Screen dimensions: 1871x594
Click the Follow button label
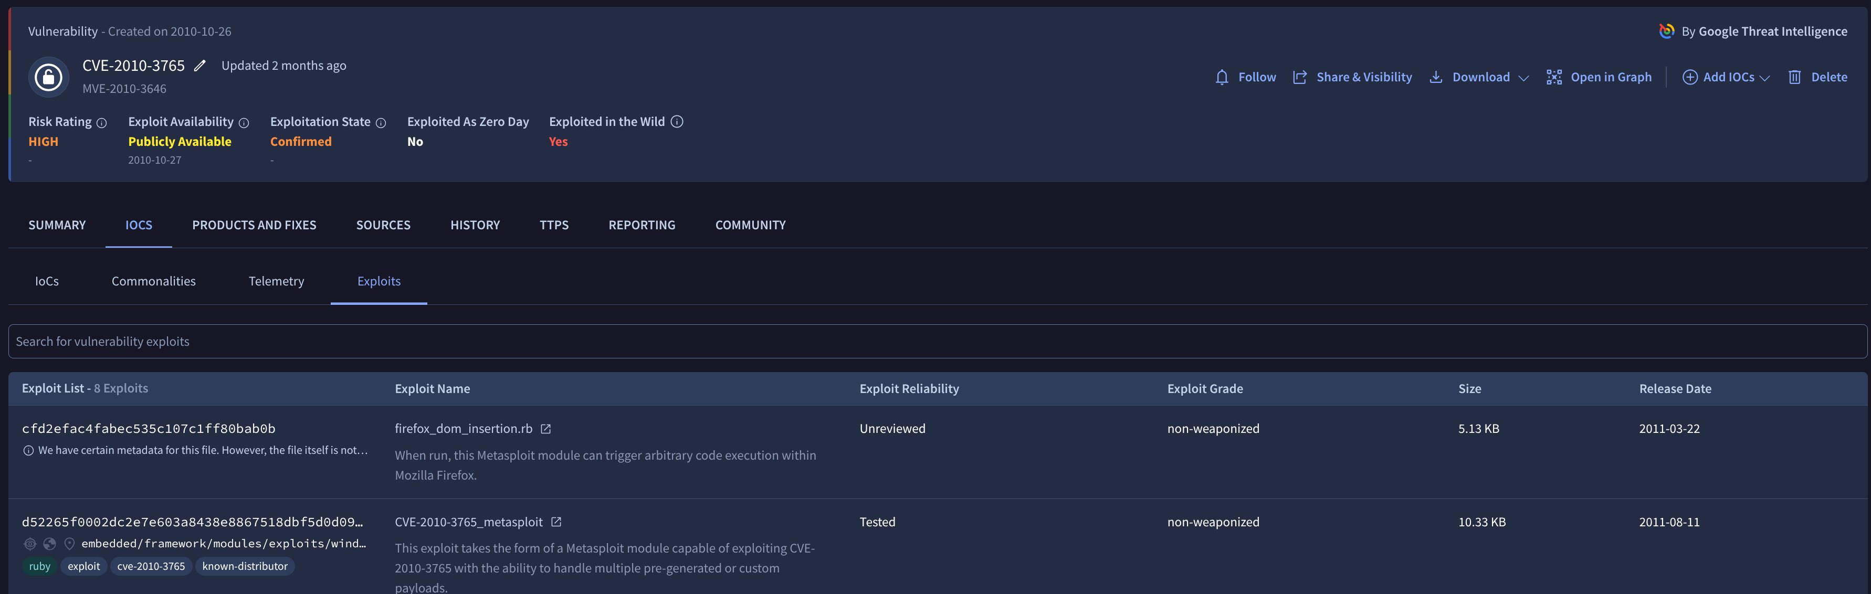1257,77
